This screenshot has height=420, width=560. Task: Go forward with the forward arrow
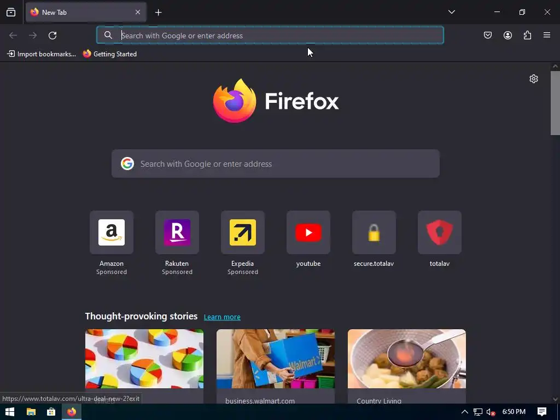click(x=33, y=36)
